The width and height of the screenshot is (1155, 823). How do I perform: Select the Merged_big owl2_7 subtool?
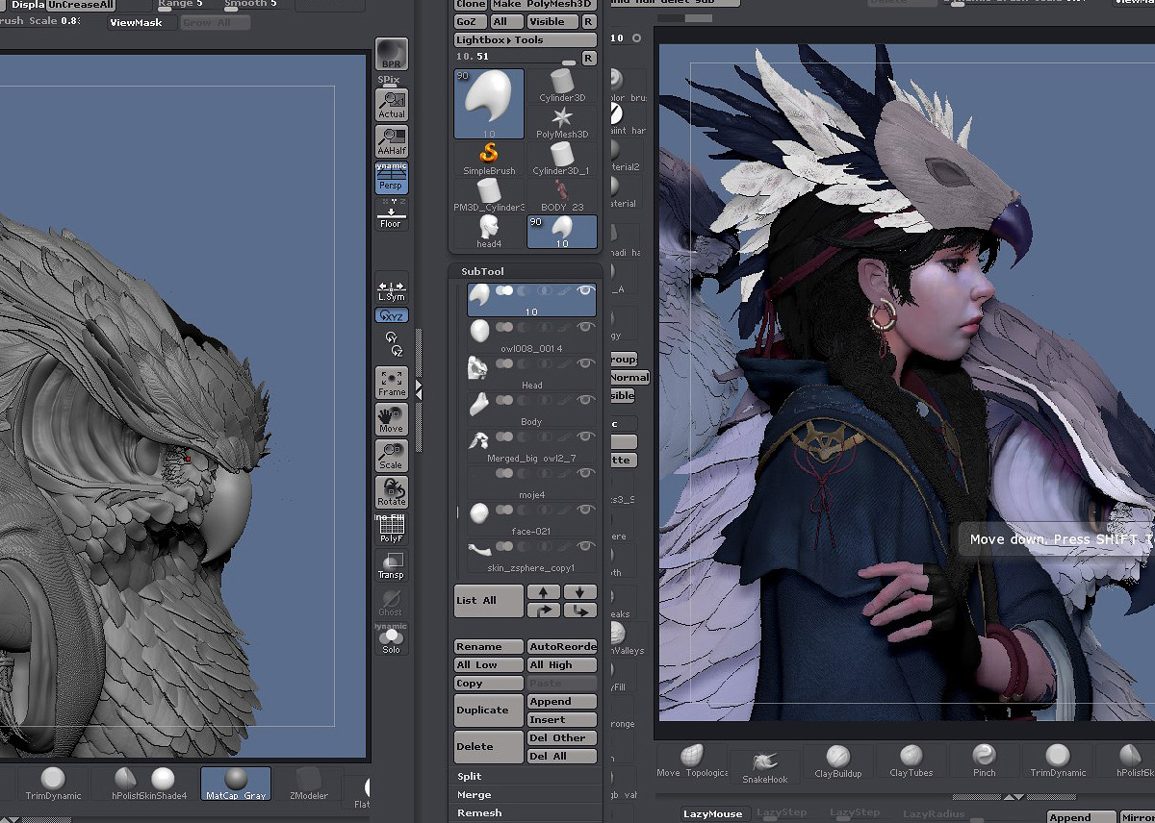coord(531,445)
